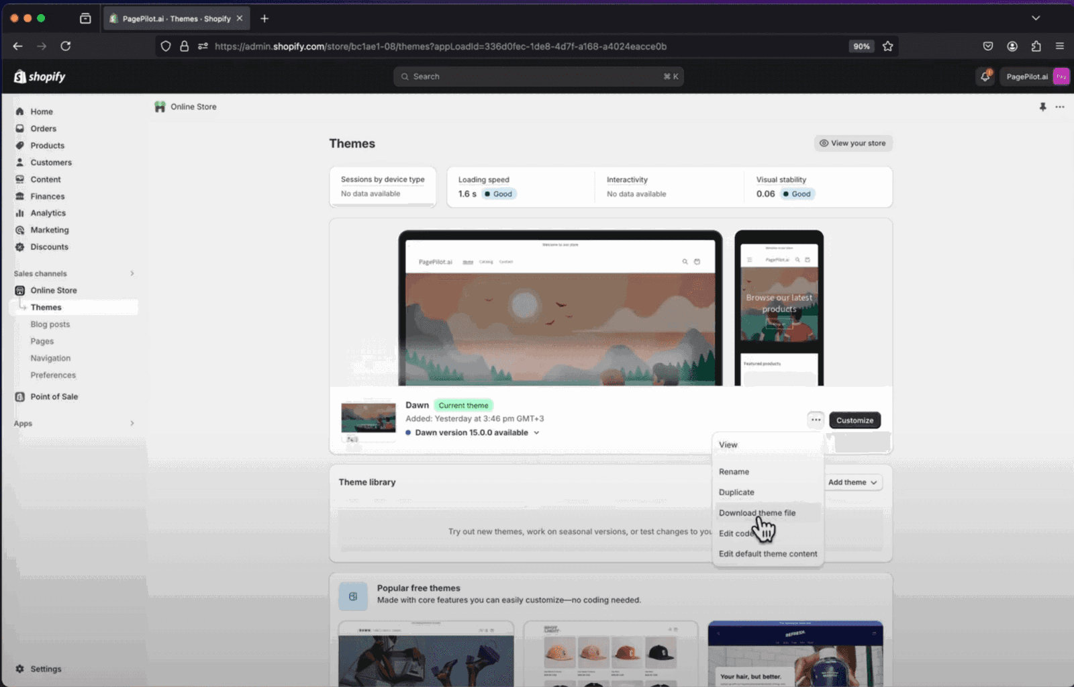The height and width of the screenshot is (687, 1074).
Task: Click the Dawn theme thumbnail
Action: 368,417
